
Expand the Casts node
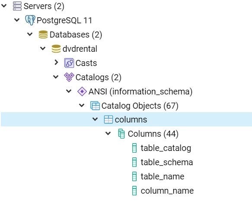click(x=56, y=63)
